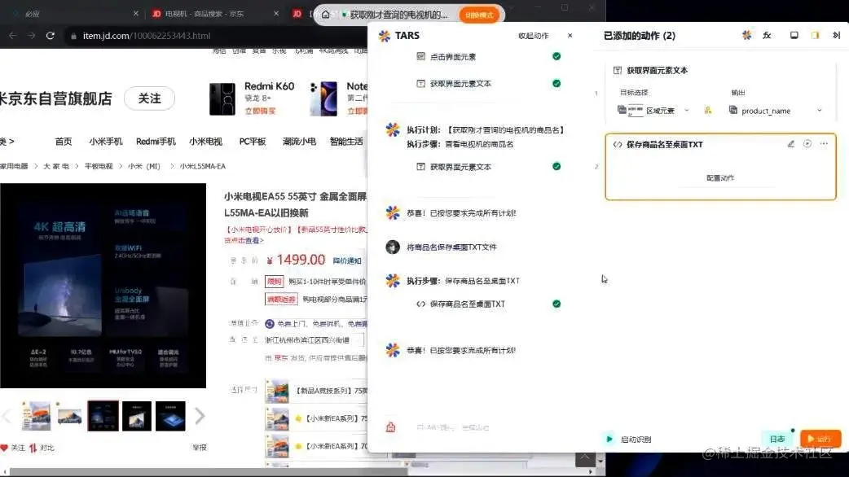The height and width of the screenshot is (477, 849).
Task: Select second product thumbnail image
Action: click(x=69, y=416)
